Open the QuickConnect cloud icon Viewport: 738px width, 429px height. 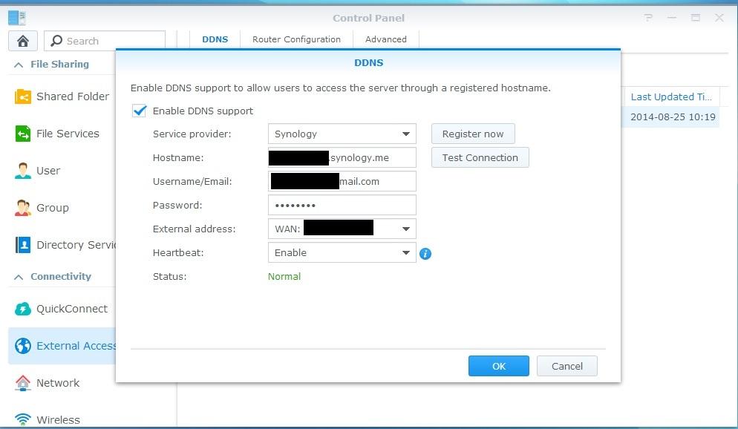coord(22,309)
